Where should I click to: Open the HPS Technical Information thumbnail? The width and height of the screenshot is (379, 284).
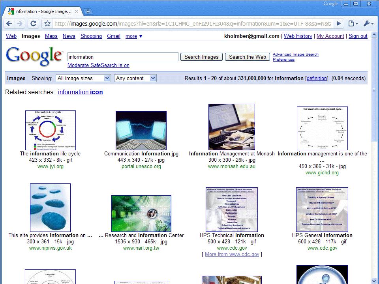coord(232,209)
